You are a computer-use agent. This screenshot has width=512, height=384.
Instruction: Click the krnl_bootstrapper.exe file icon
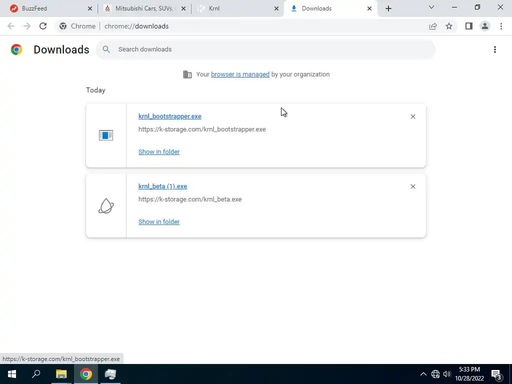pyautogui.click(x=106, y=135)
